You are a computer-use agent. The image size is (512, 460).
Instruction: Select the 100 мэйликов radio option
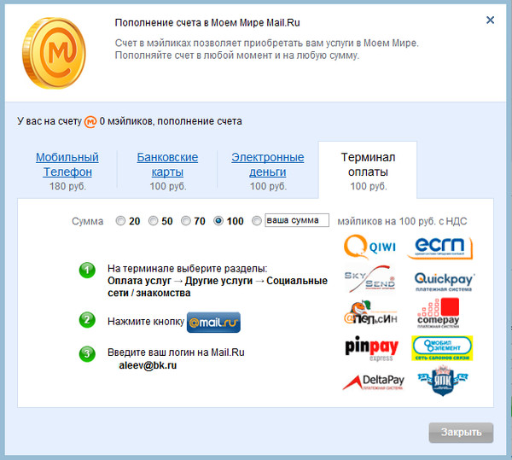click(x=218, y=221)
